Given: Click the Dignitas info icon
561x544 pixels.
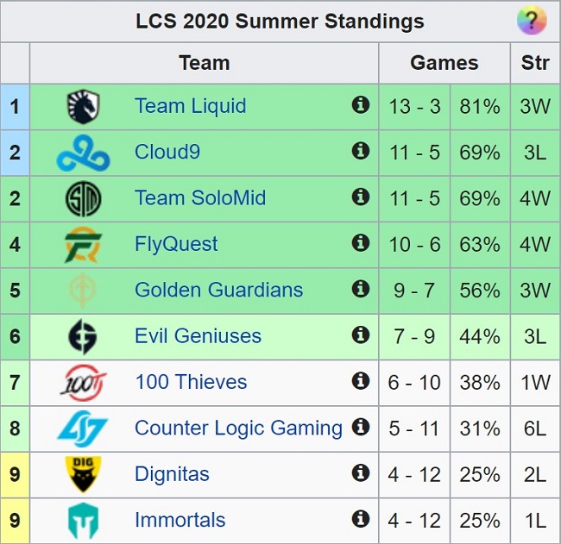Looking at the screenshot, I should coord(361,473).
